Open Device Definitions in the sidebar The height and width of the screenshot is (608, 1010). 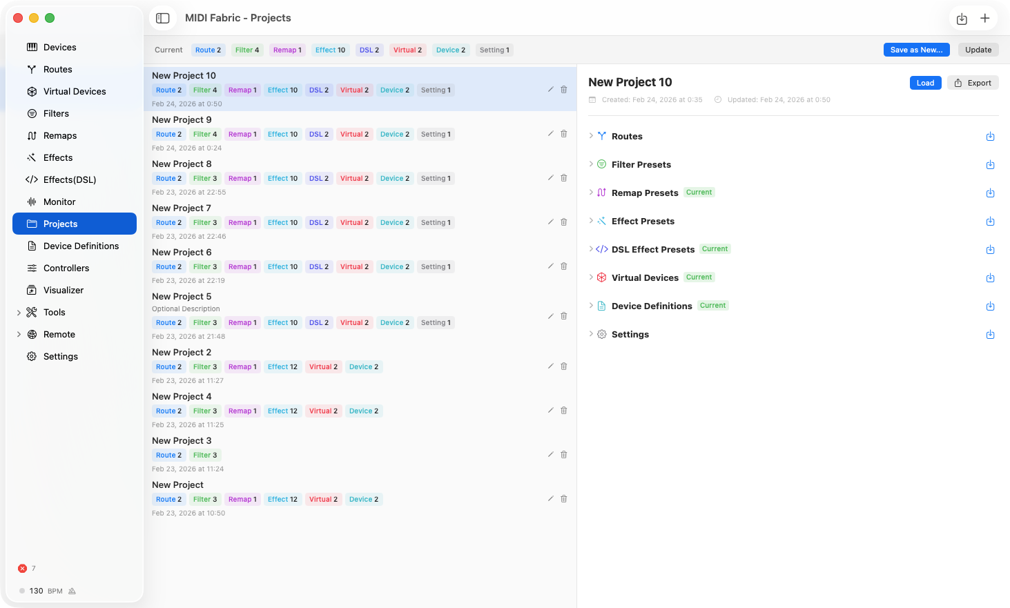point(75,246)
